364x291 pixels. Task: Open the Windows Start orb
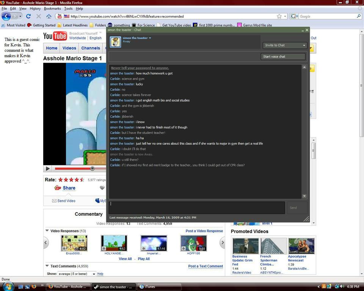pyautogui.click(x=8, y=286)
